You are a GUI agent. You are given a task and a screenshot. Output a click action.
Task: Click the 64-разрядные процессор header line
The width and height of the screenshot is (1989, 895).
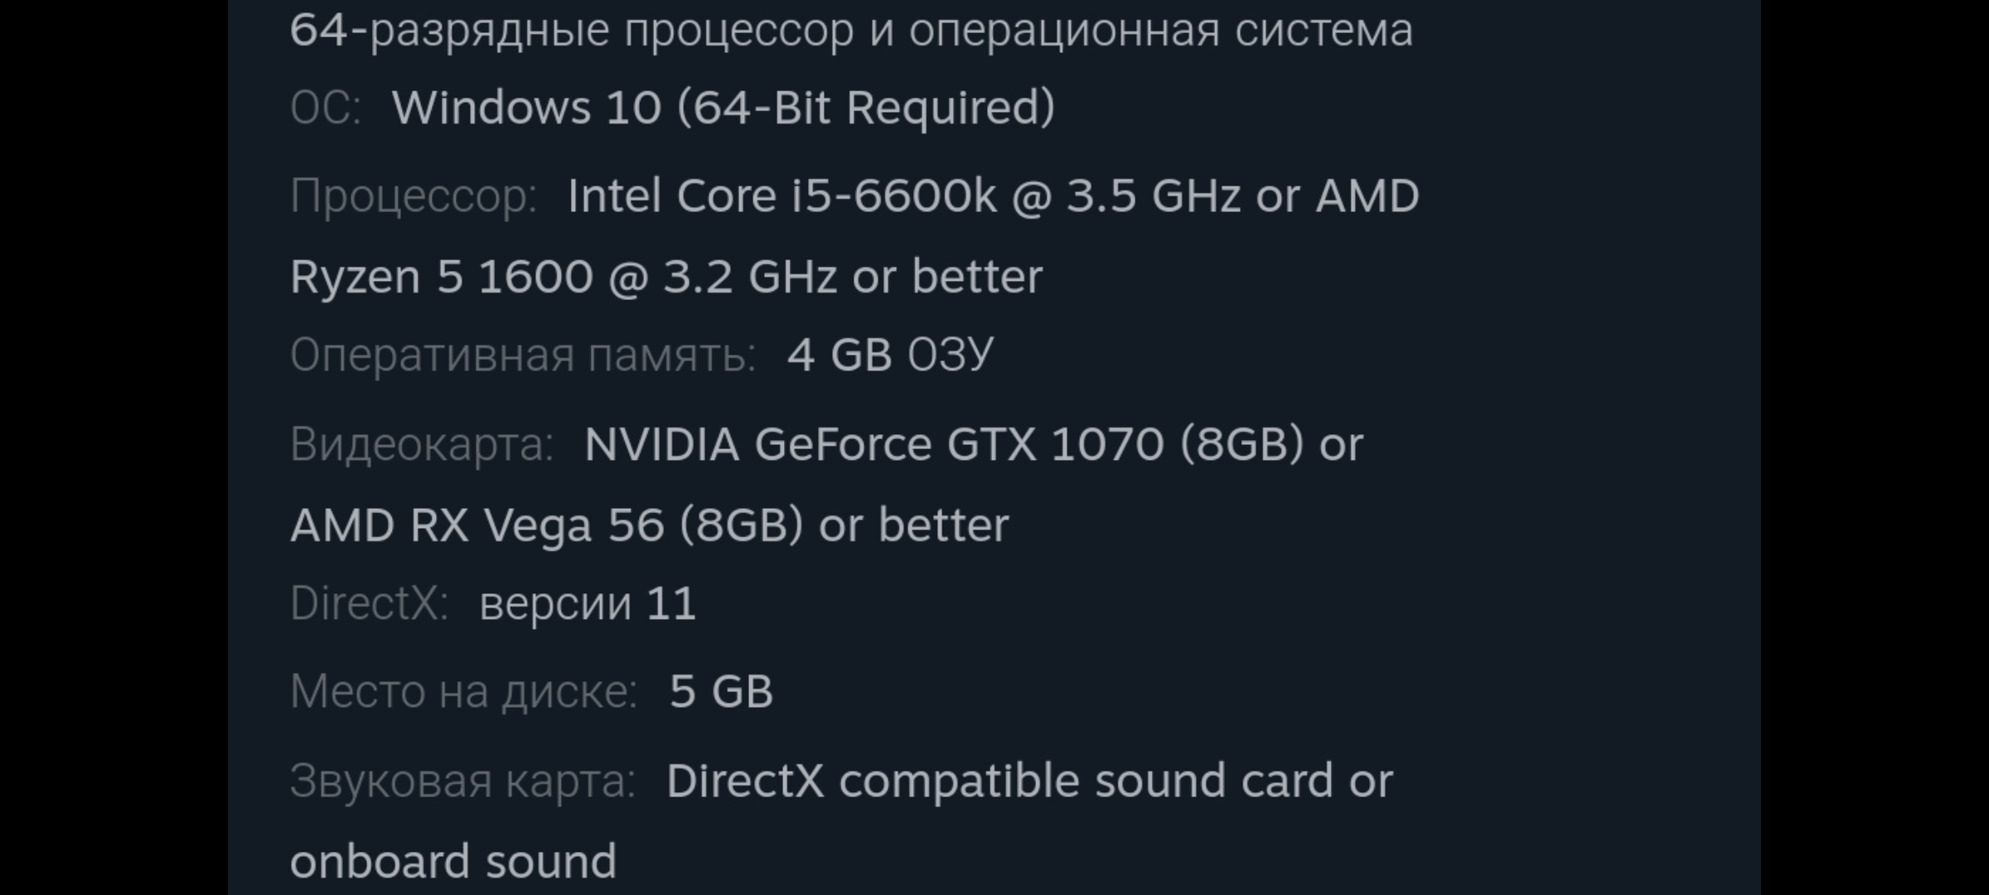[x=851, y=30]
